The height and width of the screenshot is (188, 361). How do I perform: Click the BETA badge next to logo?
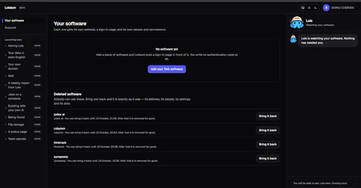22,8
